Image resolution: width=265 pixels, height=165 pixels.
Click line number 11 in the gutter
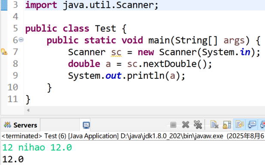13,99
